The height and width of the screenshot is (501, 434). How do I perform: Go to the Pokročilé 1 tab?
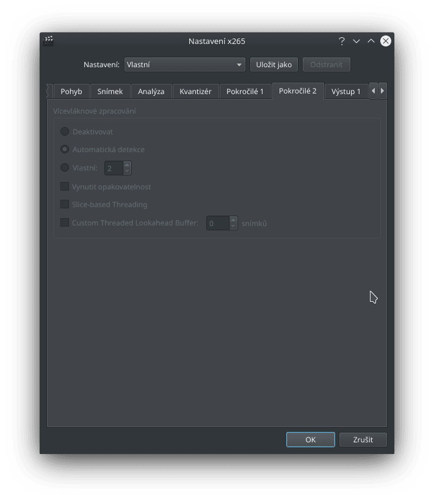click(x=245, y=92)
